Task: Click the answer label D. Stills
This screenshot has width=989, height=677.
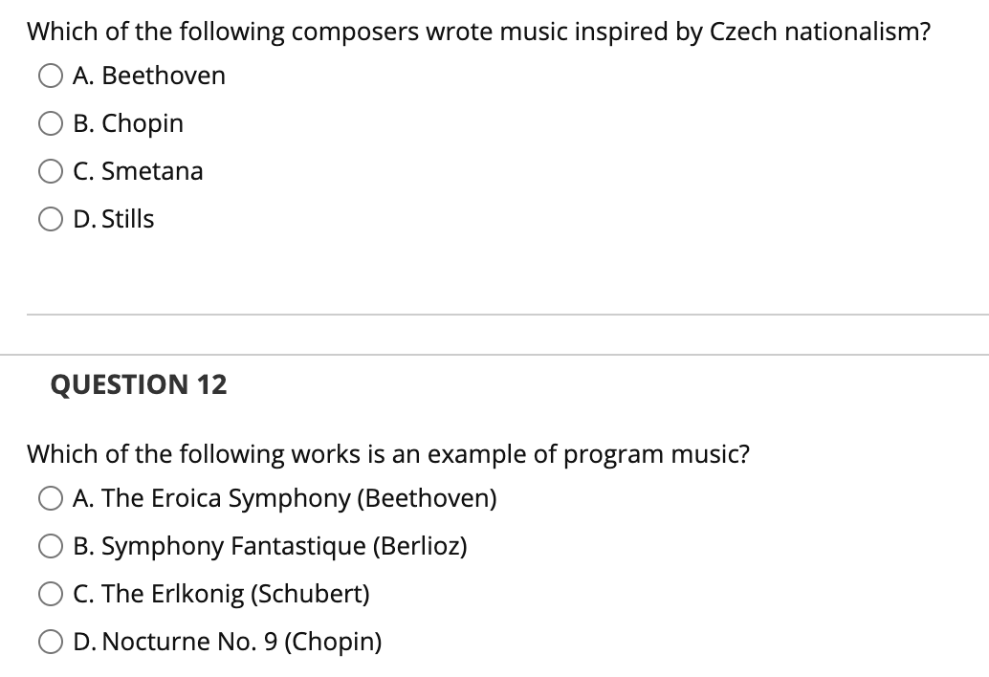Action: coord(114,219)
